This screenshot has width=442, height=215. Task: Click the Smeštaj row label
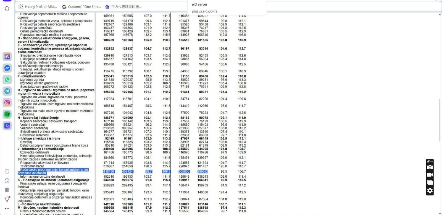coord(26,142)
